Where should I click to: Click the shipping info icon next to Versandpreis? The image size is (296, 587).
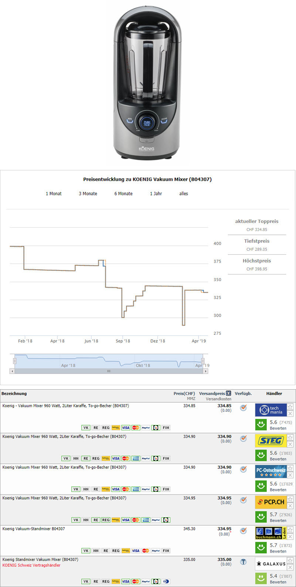(x=228, y=393)
